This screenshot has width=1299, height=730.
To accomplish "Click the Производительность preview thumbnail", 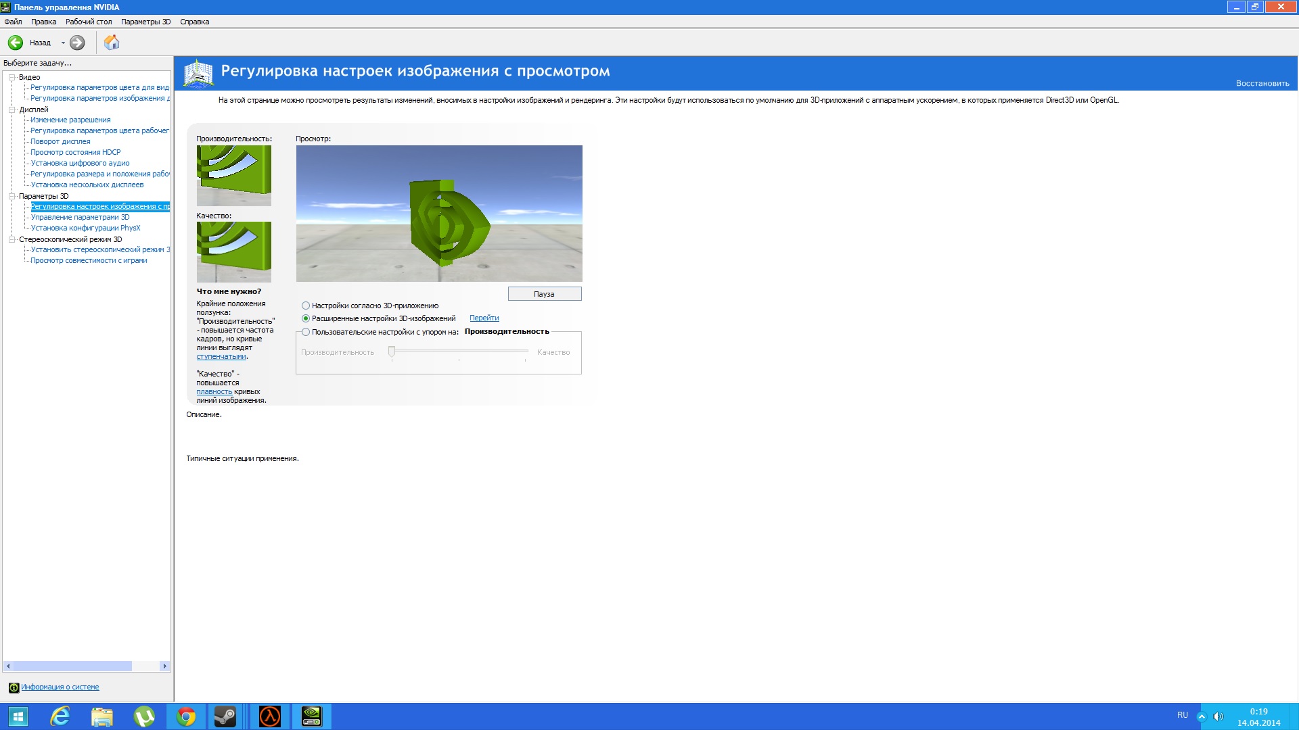I will tap(234, 176).
